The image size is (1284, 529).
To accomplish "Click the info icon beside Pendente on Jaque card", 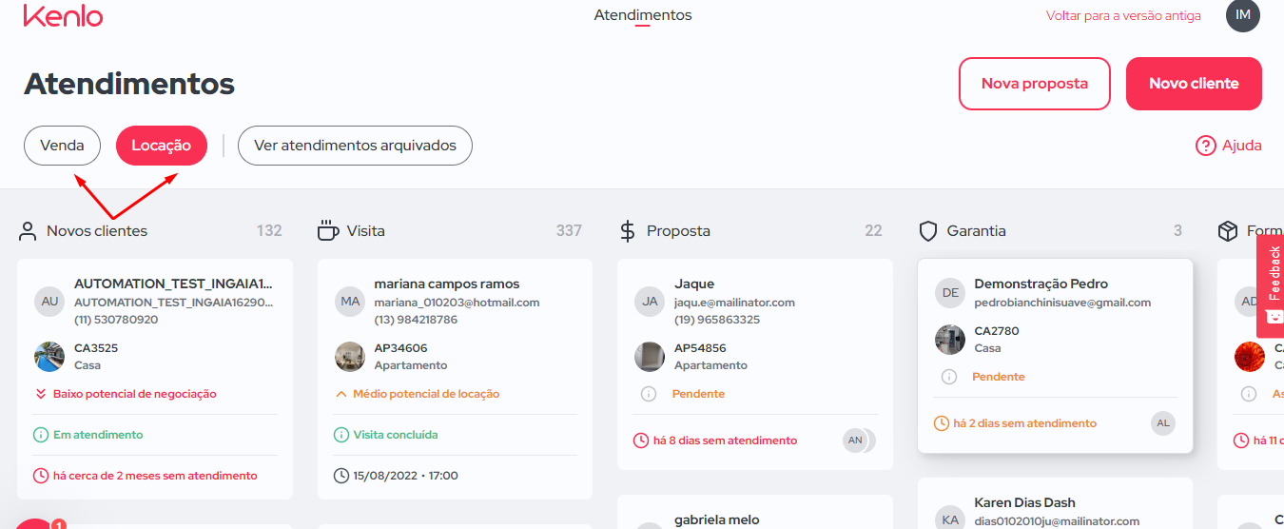I will 649,394.
